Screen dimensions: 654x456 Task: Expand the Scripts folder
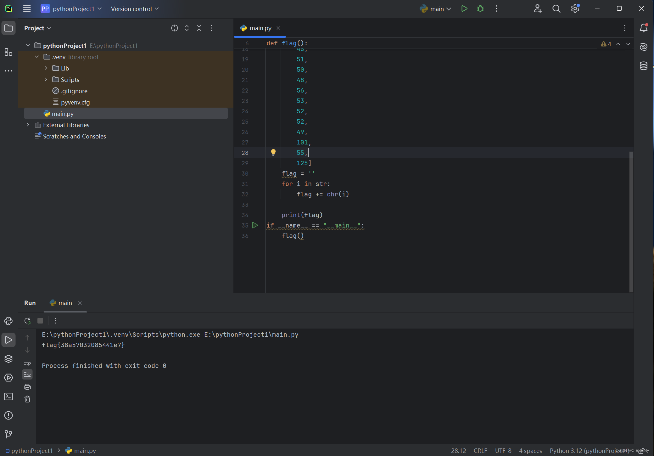click(46, 80)
